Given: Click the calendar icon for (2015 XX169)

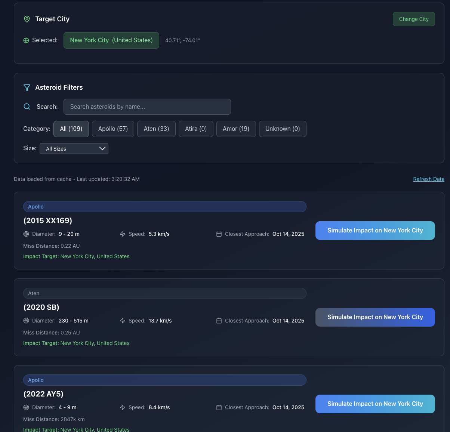Looking at the screenshot, I should (x=219, y=234).
